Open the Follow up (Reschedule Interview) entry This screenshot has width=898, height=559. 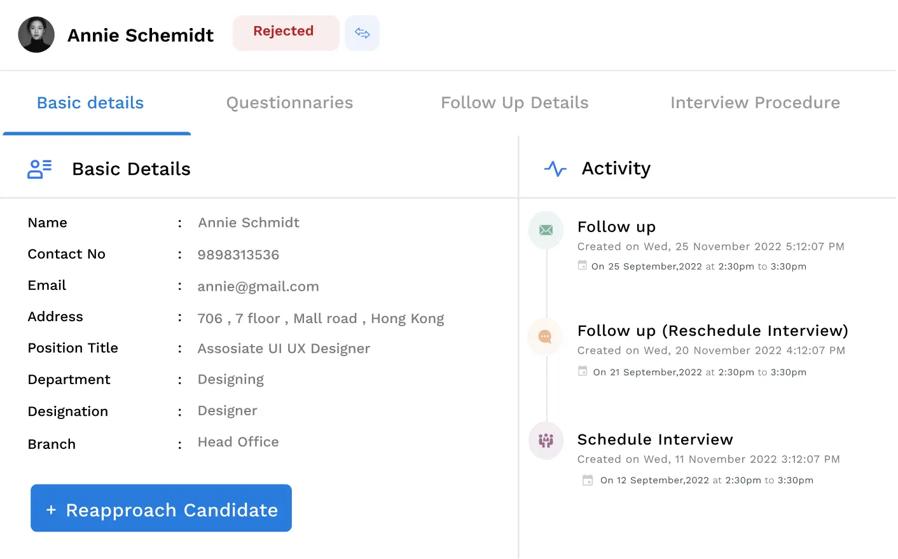tap(712, 331)
